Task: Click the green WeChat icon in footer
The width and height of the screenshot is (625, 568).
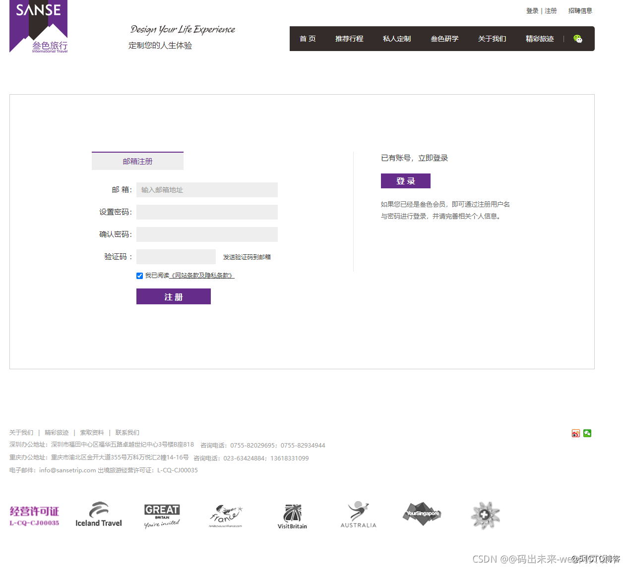Action: [x=587, y=433]
